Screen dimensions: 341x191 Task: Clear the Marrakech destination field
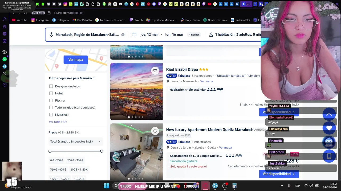pyautogui.click(x=123, y=34)
